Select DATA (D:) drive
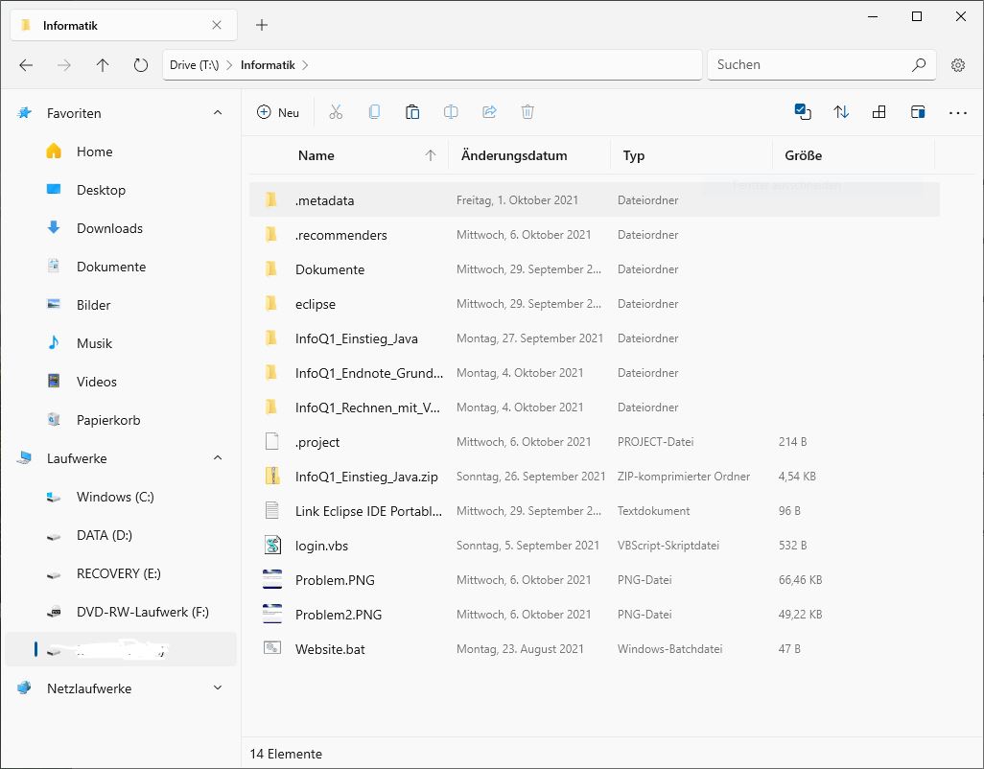Screen dimensions: 984x769 tap(121, 535)
